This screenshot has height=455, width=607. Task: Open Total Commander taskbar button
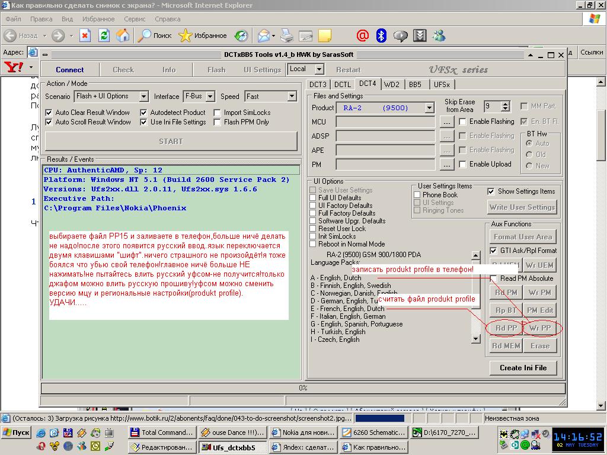point(161,432)
